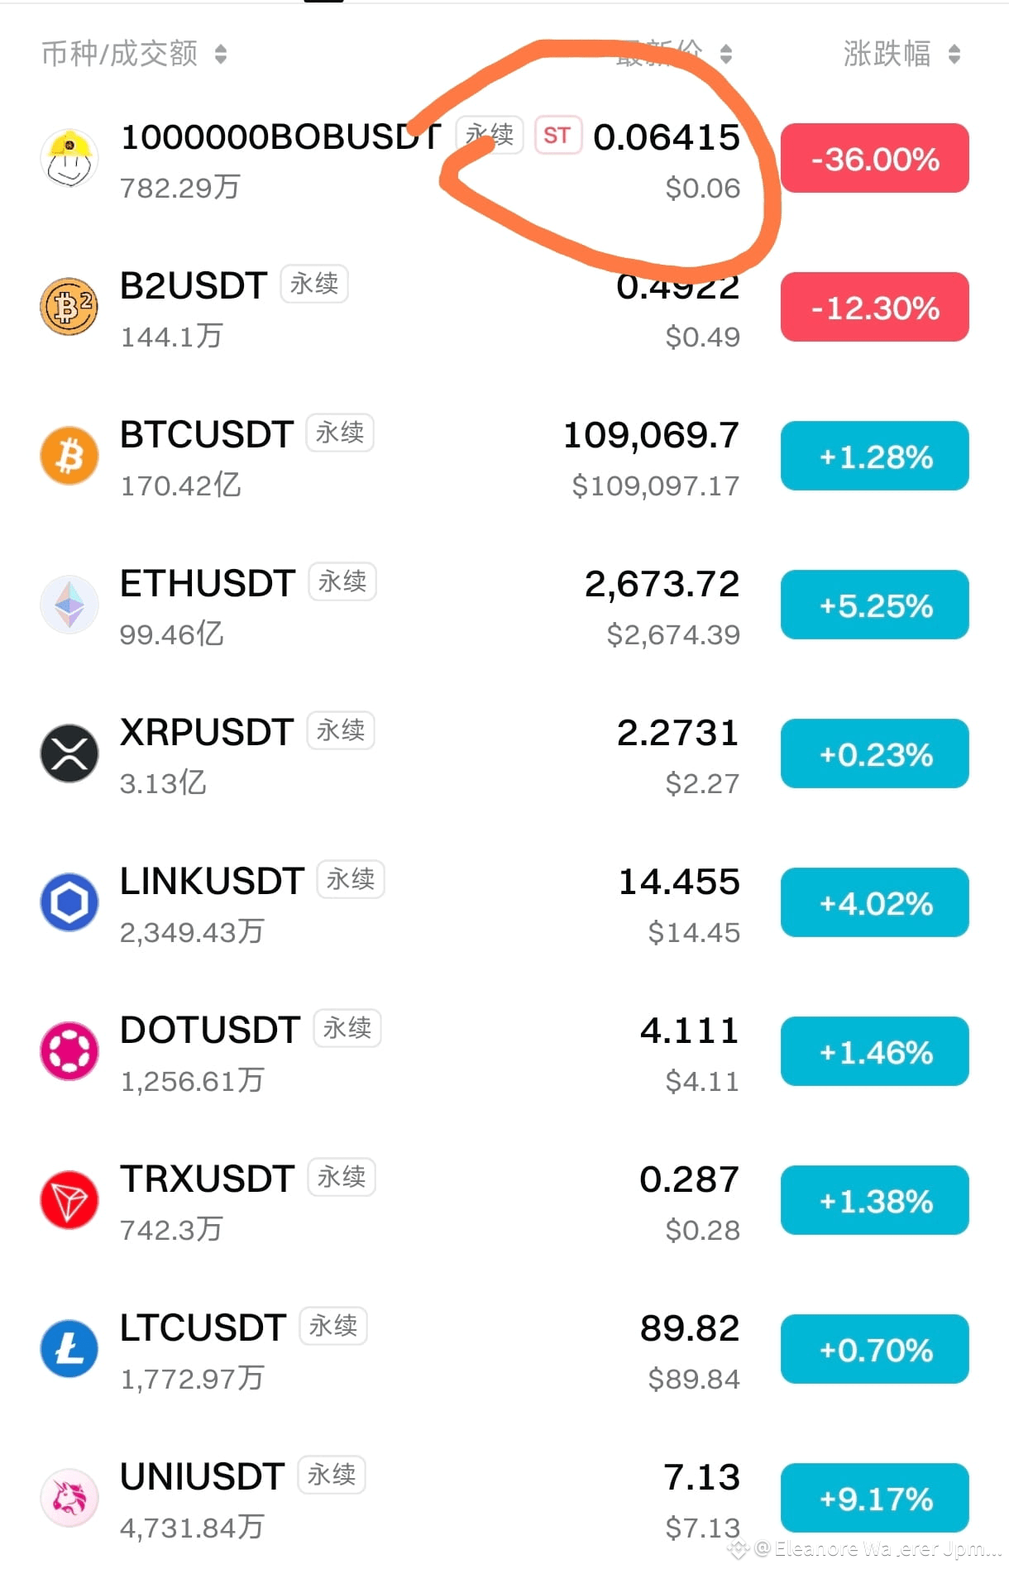
Task: Tap the DOTUSDT price 4.111
Action: point(690,1031)
